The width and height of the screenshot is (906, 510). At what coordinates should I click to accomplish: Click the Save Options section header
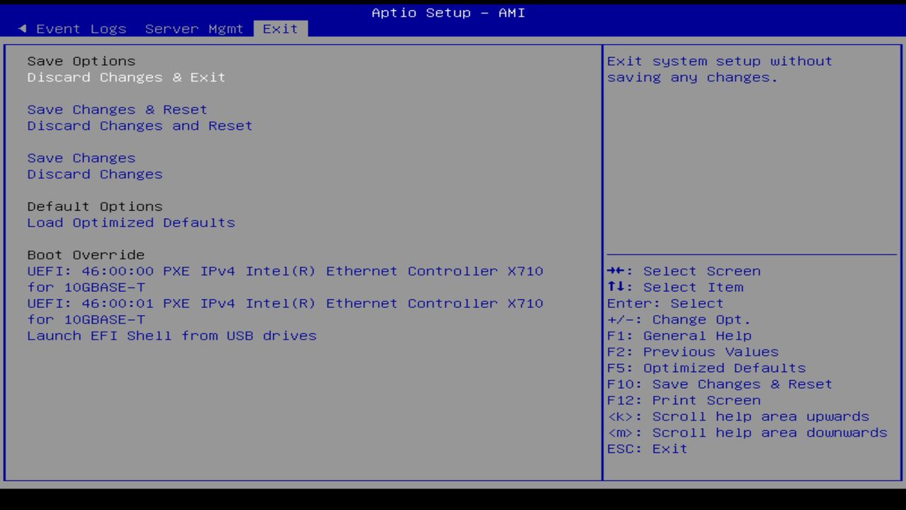pos(81,61)
